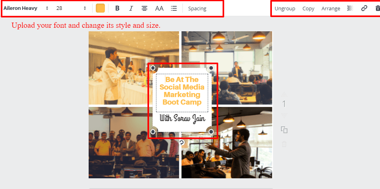Click page number 1 indicator
Image resolution: width=380 pixels, height=189 pixels.
pos(284,104)
